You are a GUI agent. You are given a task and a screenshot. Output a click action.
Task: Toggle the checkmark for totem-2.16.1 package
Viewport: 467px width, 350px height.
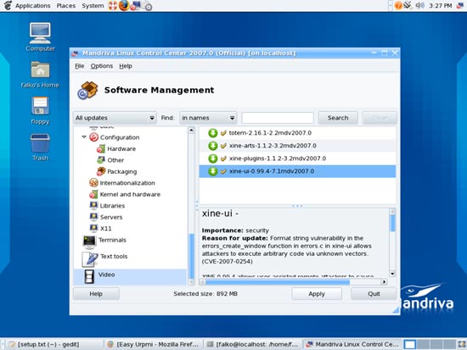click(x=223, y=133)
